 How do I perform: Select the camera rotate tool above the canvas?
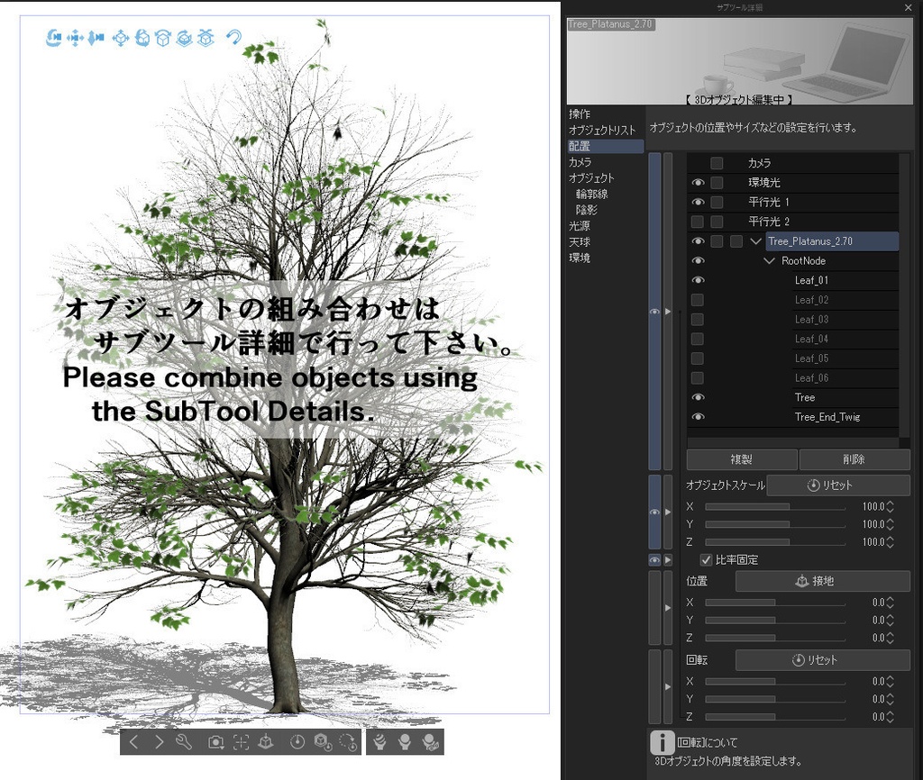[x=52, y=38]
